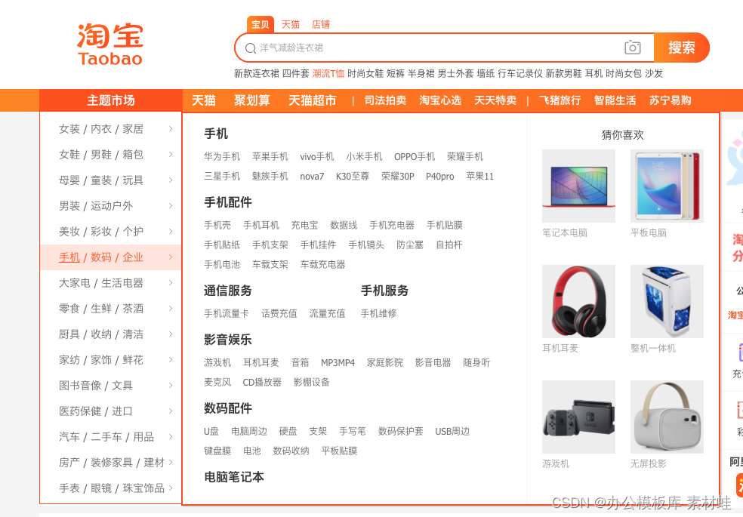Open the 耳机耳麦 headphones thumbnail

pos(578,302)
